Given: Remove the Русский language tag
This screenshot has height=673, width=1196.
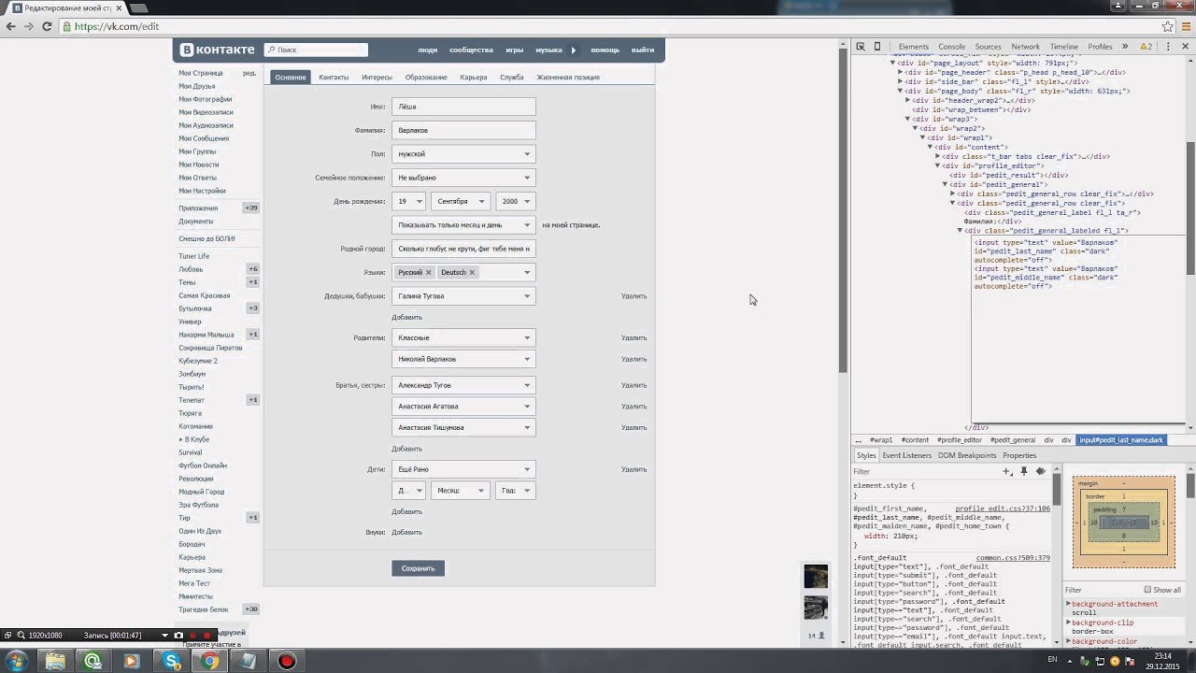Looking at the screenshot, I should point(428,272).
